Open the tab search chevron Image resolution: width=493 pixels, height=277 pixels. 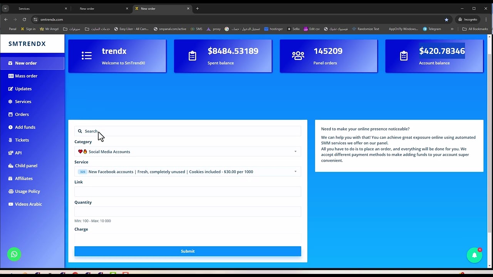(x=5, y=8)
